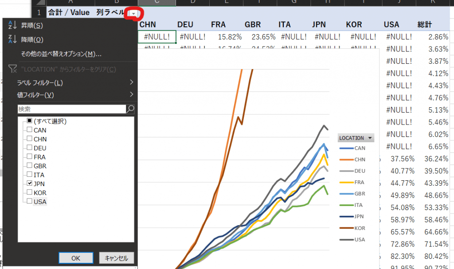The width and height of the screenshot is (454, 269).
Task: Click the 総計 column header cell
Action: (x=424, y=24)
